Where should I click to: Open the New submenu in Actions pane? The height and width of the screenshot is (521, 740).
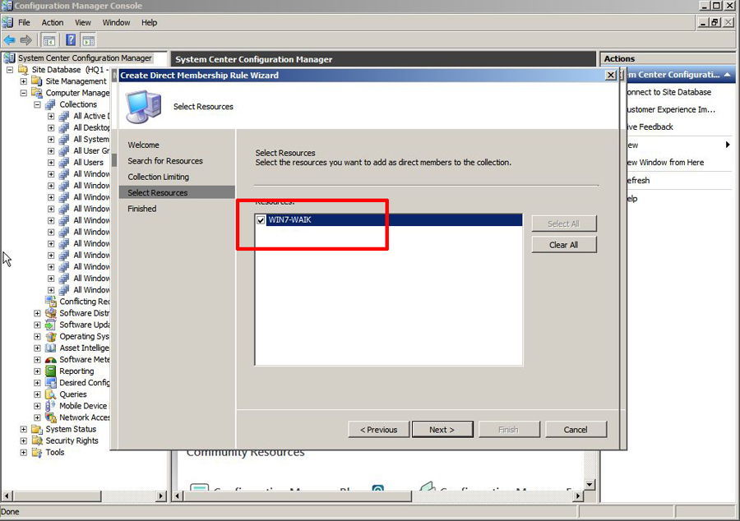click(x=678, y=145)
